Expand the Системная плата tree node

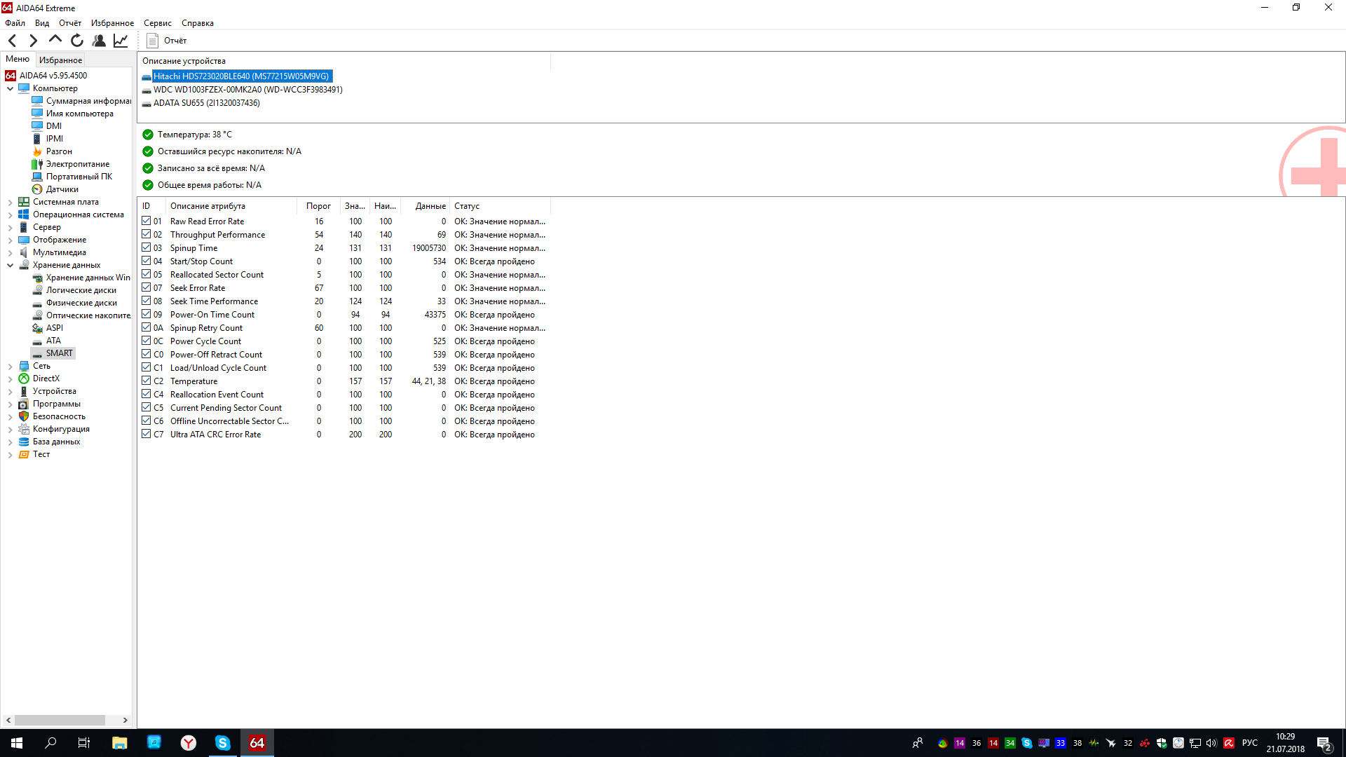point(10,202)
